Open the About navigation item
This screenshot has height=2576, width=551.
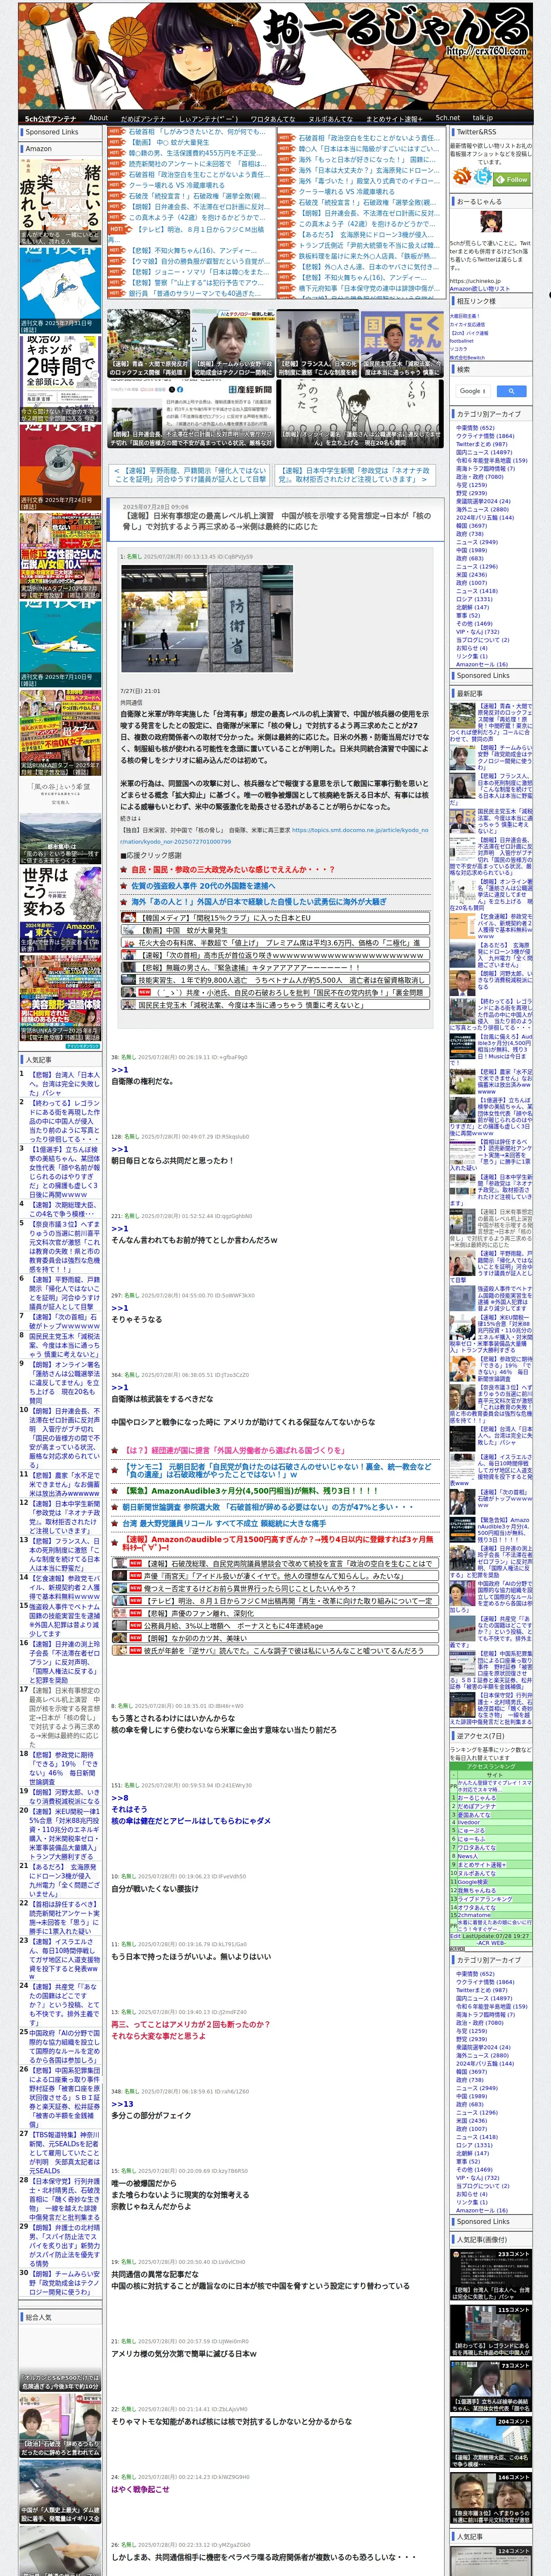[98, 118]
